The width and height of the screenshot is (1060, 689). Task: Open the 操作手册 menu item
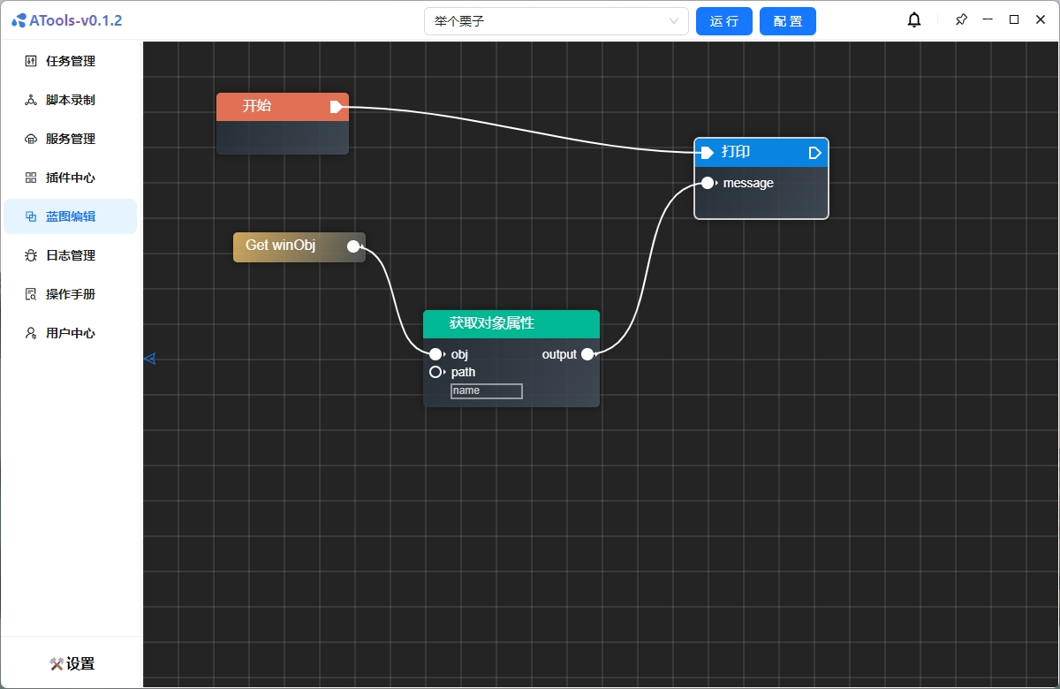(x=71, y=294)
